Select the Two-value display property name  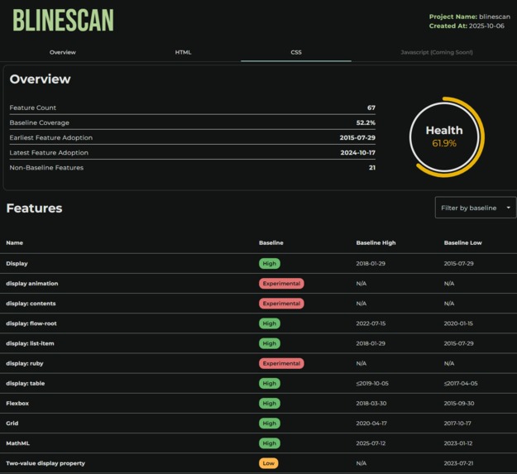(x=45, y=463)
